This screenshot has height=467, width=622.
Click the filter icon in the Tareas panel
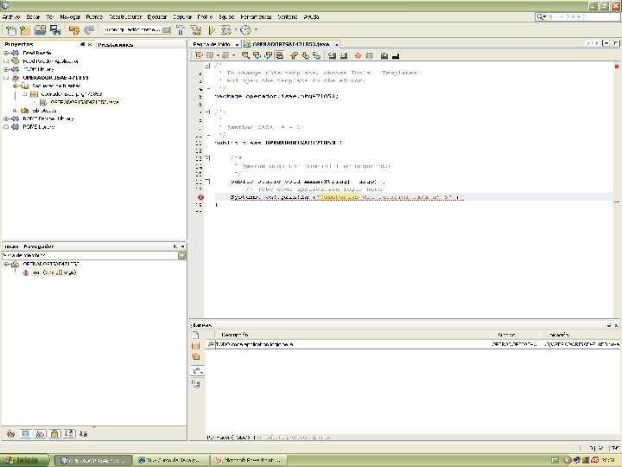[x=196, y=371]
